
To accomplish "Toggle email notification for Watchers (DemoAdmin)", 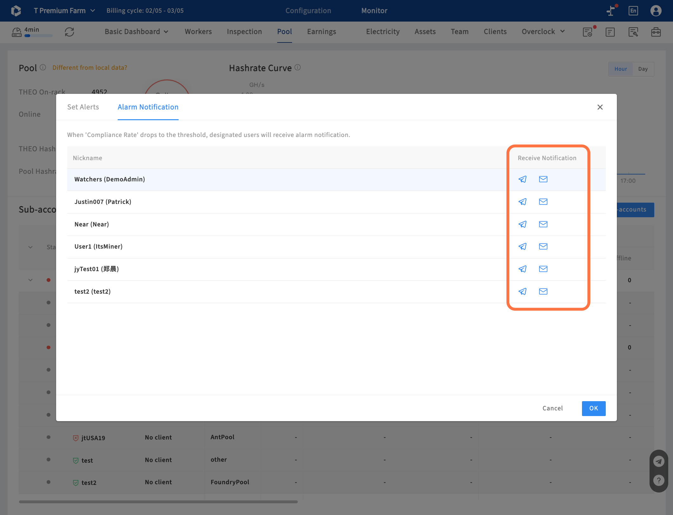I will pos(543,179).
